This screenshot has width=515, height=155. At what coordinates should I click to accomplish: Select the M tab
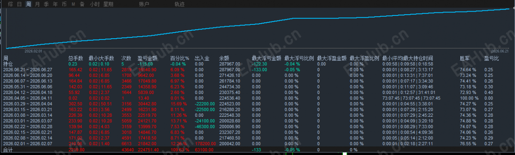73,4
